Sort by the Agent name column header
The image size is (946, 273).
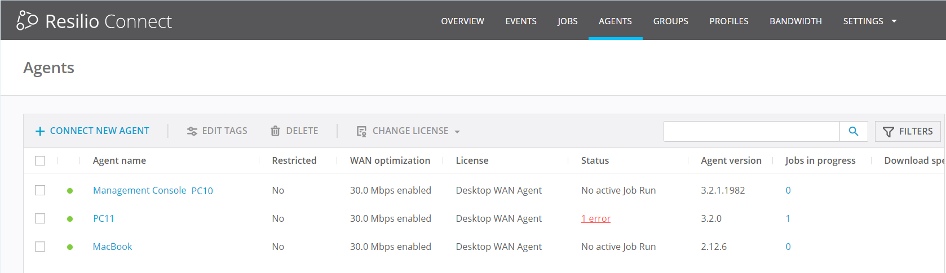(120, 160)
